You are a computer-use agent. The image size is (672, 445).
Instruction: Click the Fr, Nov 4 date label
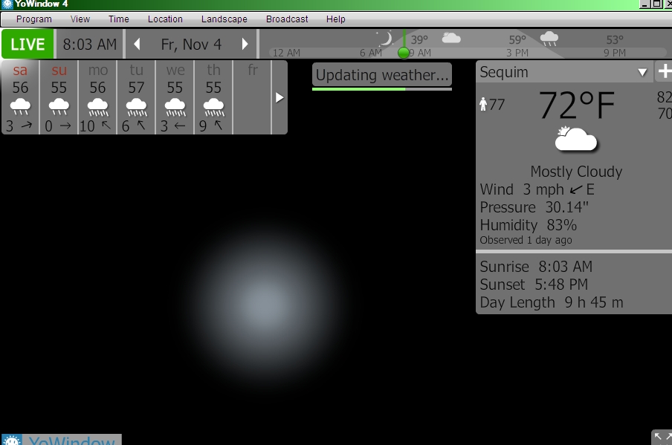191,45
